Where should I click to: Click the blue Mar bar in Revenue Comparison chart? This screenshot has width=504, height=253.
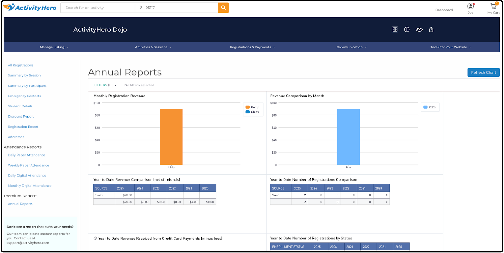[348, 137]
